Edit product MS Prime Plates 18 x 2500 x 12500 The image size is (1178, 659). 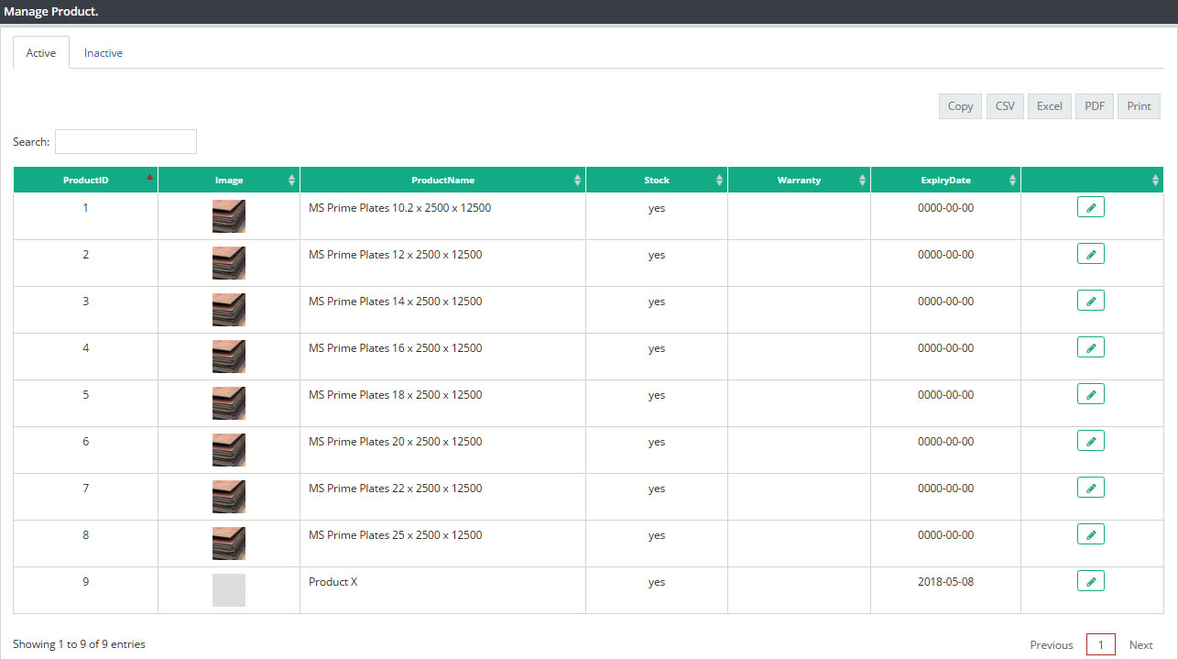1090,394
